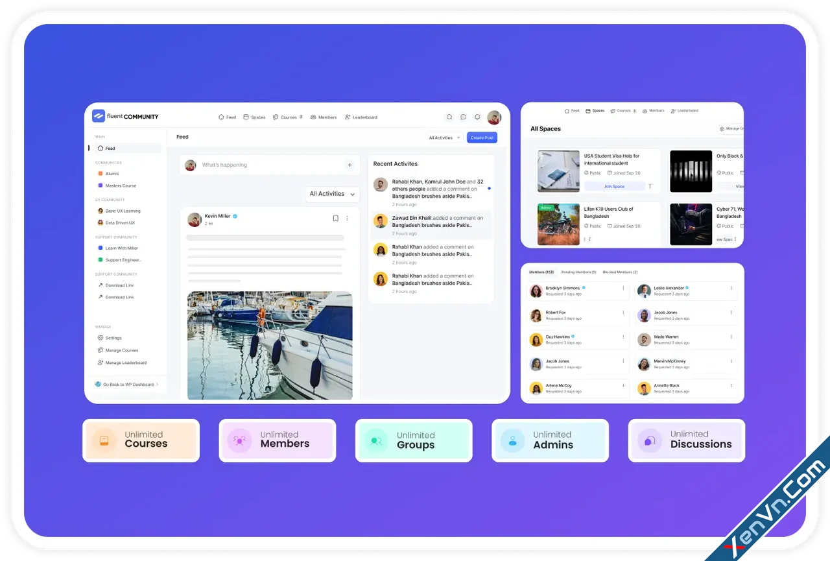The width and height of the screenshot is (830, 561).
Task: Open the three-dot menu on Kevin Miller's post
Action: [x=348, y=219]
